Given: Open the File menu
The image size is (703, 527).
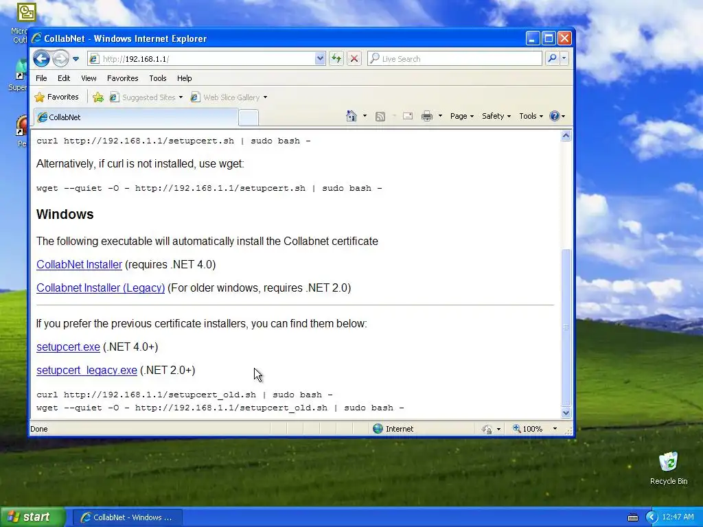Looking at the screenshot, I should pyautogui.click(x=41, y=78).
